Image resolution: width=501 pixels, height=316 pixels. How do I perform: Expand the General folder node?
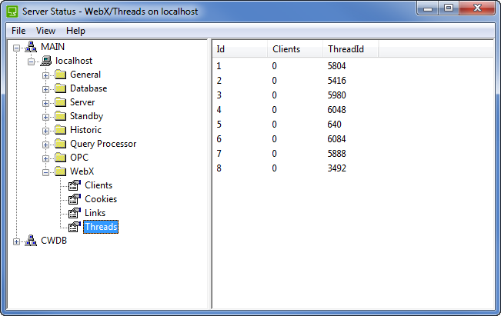click(x=45, y=75)
